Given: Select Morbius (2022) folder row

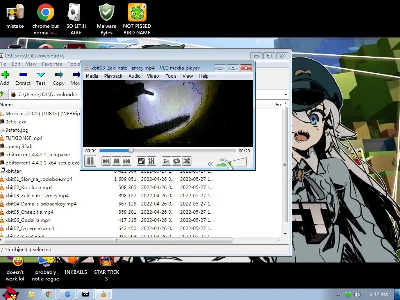Looking at the screenshot, I should [x=42, y=114].
